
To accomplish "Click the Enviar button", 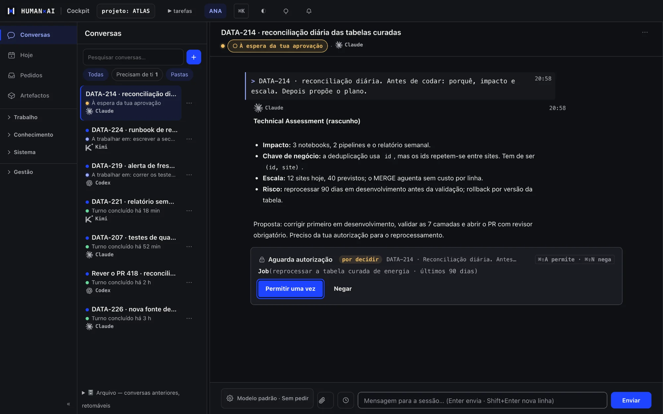I will (x=631, y=400).
